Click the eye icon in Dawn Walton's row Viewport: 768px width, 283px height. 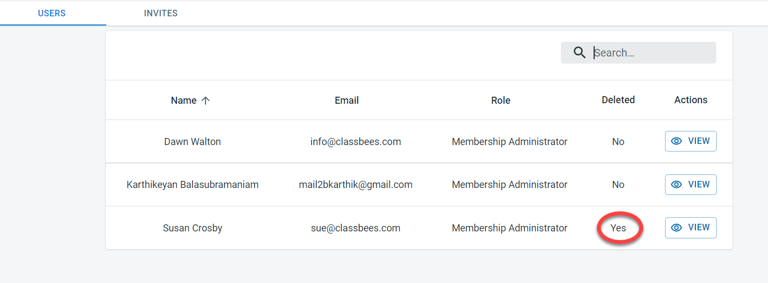click(676, 141)
